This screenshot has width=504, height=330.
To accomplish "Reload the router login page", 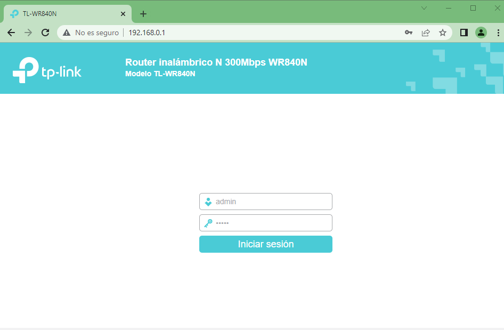I will pos(45,33).
